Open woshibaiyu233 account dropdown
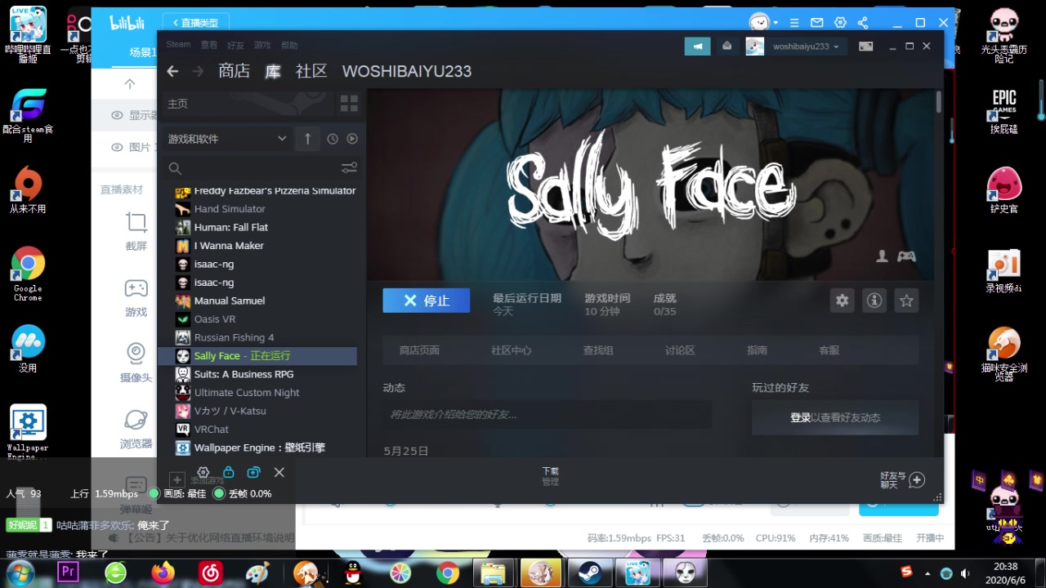Viewport: 1046px width, 588px height. (806, 47)
